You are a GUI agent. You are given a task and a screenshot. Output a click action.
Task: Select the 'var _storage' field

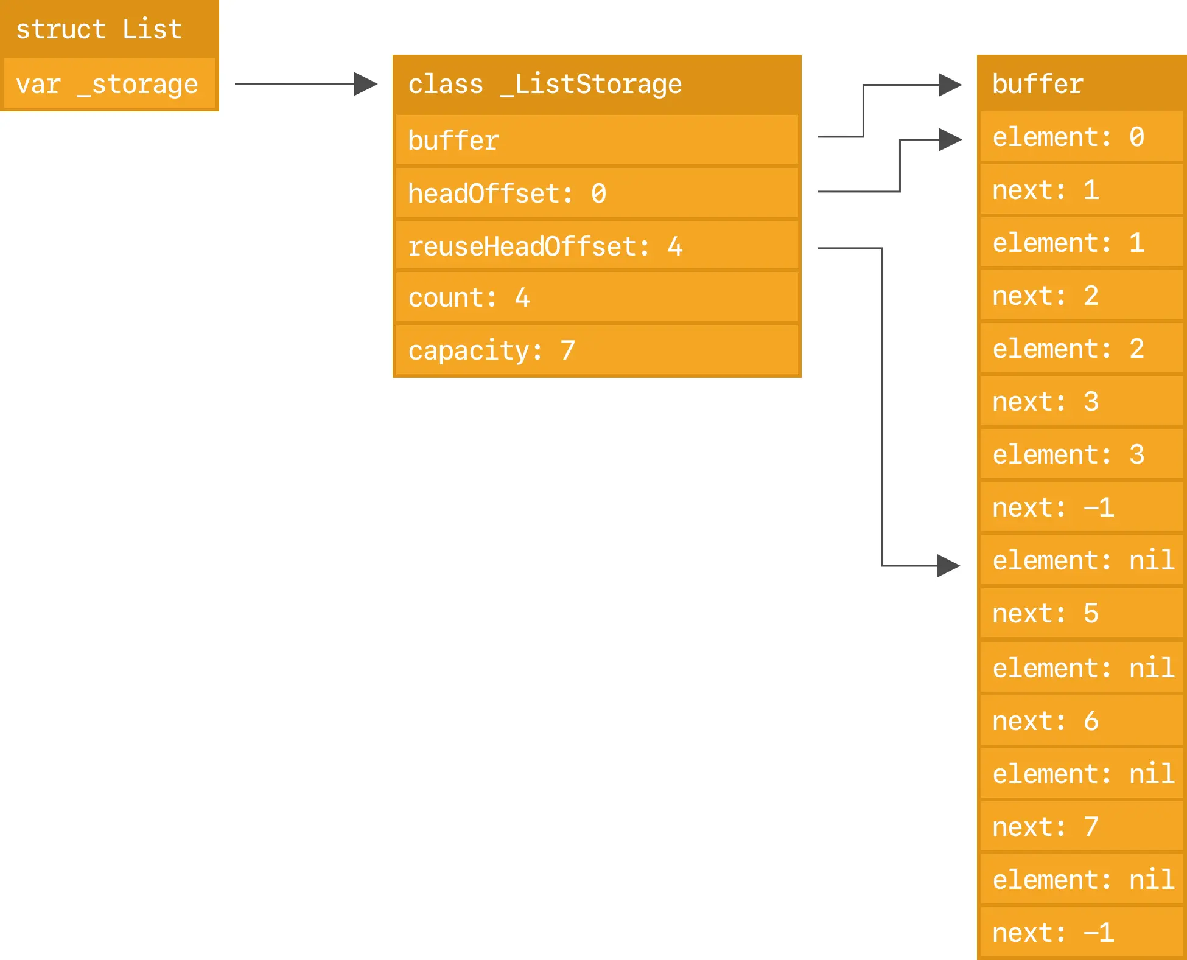[x=110, y=84]
